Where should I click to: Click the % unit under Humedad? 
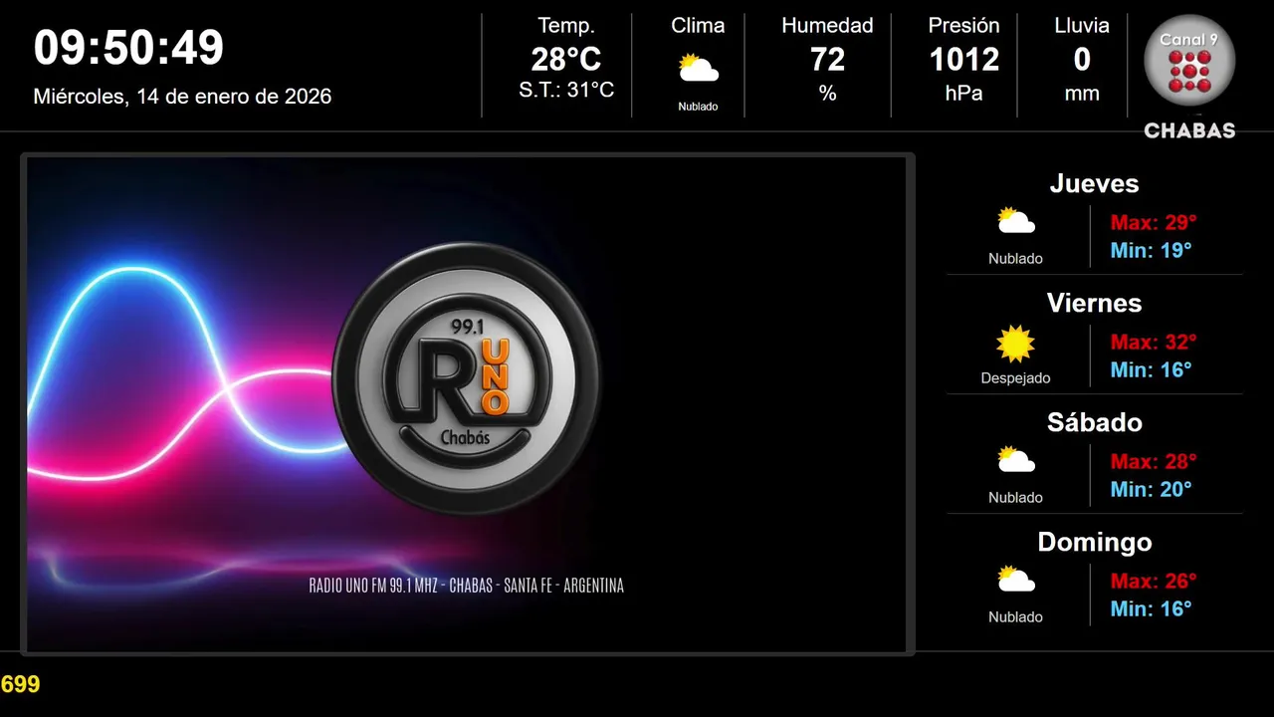coord(827,94)
